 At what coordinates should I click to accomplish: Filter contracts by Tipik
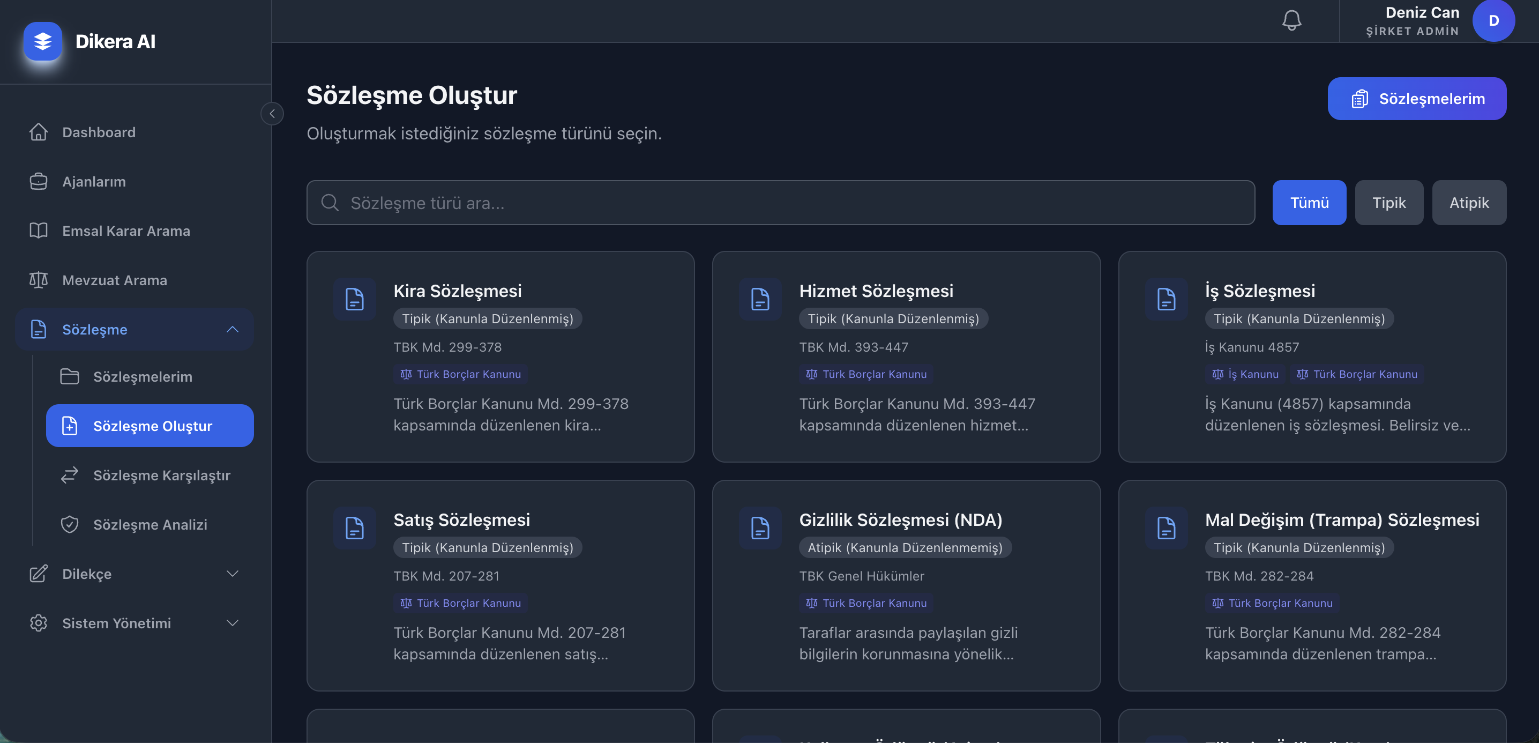[1388, 203]
